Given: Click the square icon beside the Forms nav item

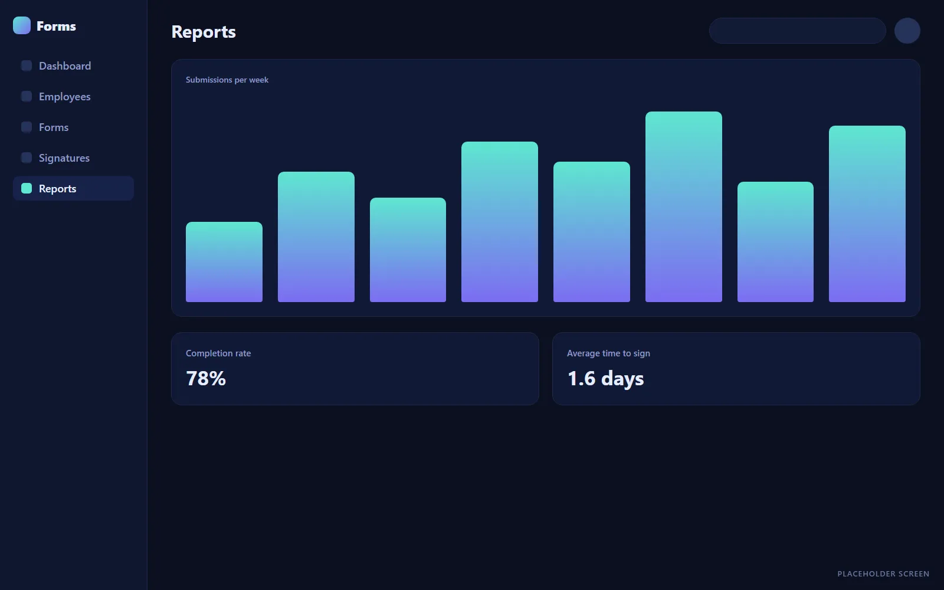Looking at the screenshot, I should pyautogui.click(x=27, y=127).
